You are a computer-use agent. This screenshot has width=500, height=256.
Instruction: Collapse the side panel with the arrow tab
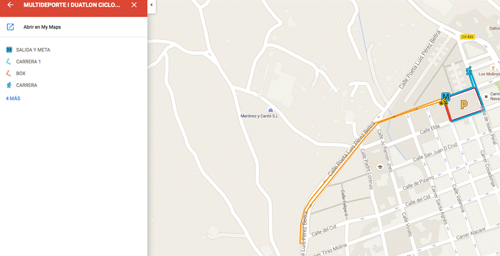click(151, 5)
